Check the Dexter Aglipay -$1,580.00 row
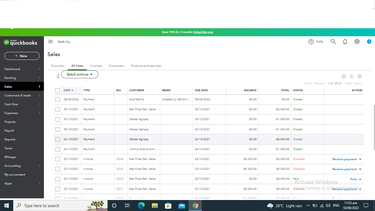Viewport: 375px width, 211px height. [58, 119]
